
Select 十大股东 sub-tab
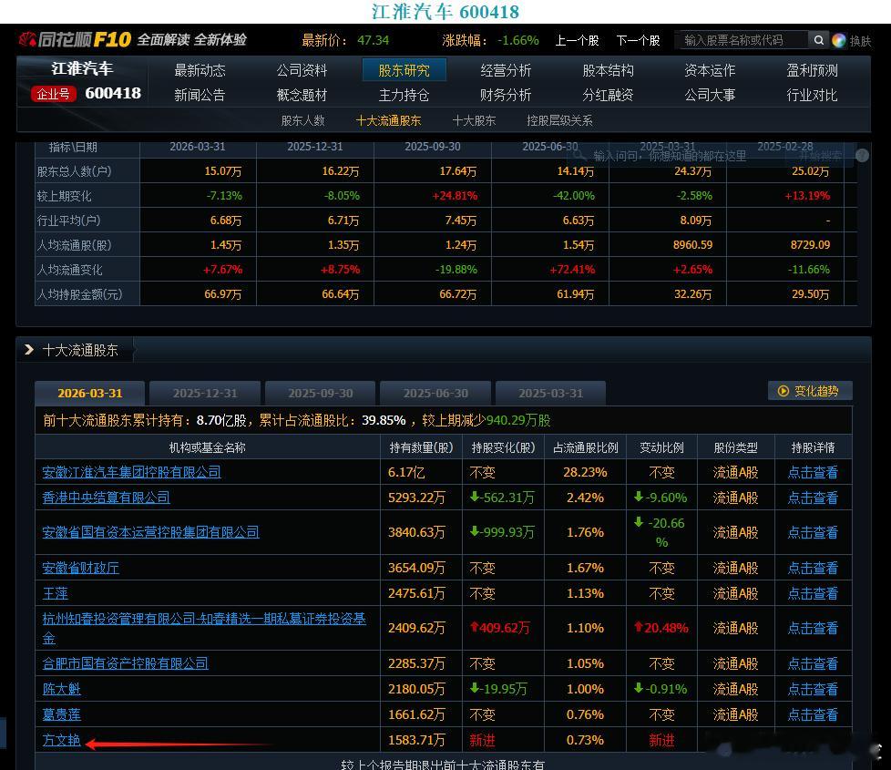coord(474,120)
